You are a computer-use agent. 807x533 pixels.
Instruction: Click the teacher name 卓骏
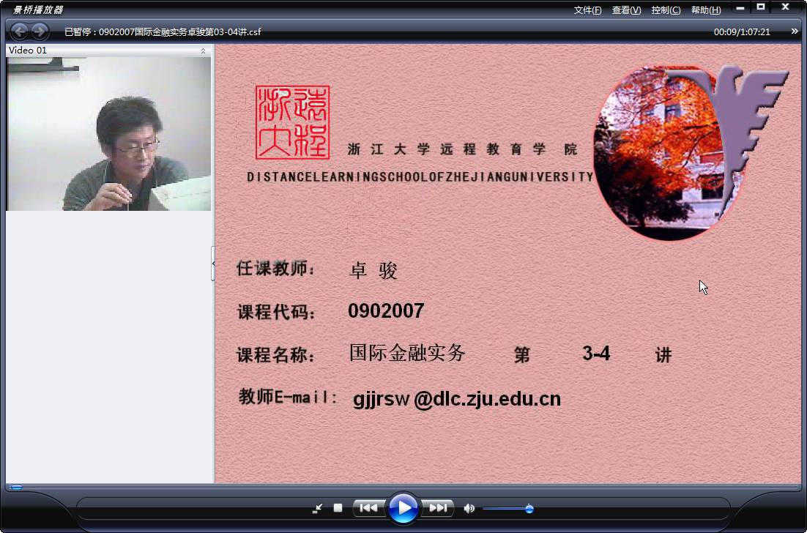(373, 271)
